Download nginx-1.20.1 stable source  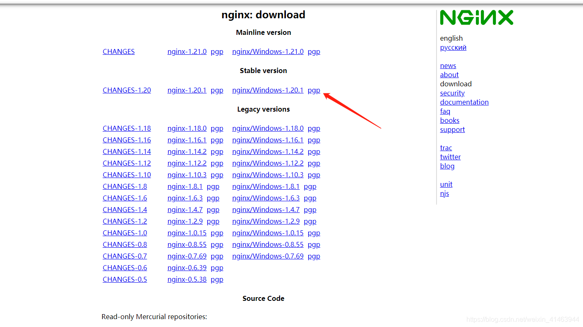tap(187, 90)
